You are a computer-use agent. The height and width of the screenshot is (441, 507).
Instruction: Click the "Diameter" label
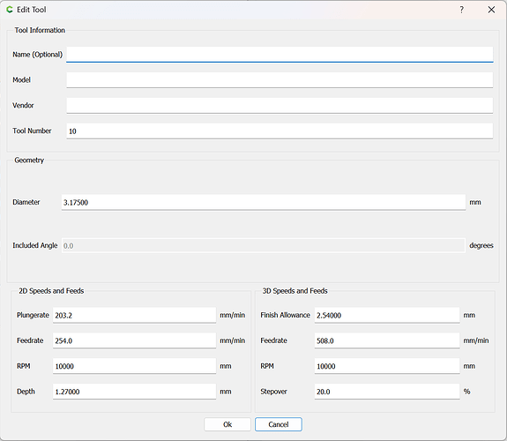tap(26, 202)
